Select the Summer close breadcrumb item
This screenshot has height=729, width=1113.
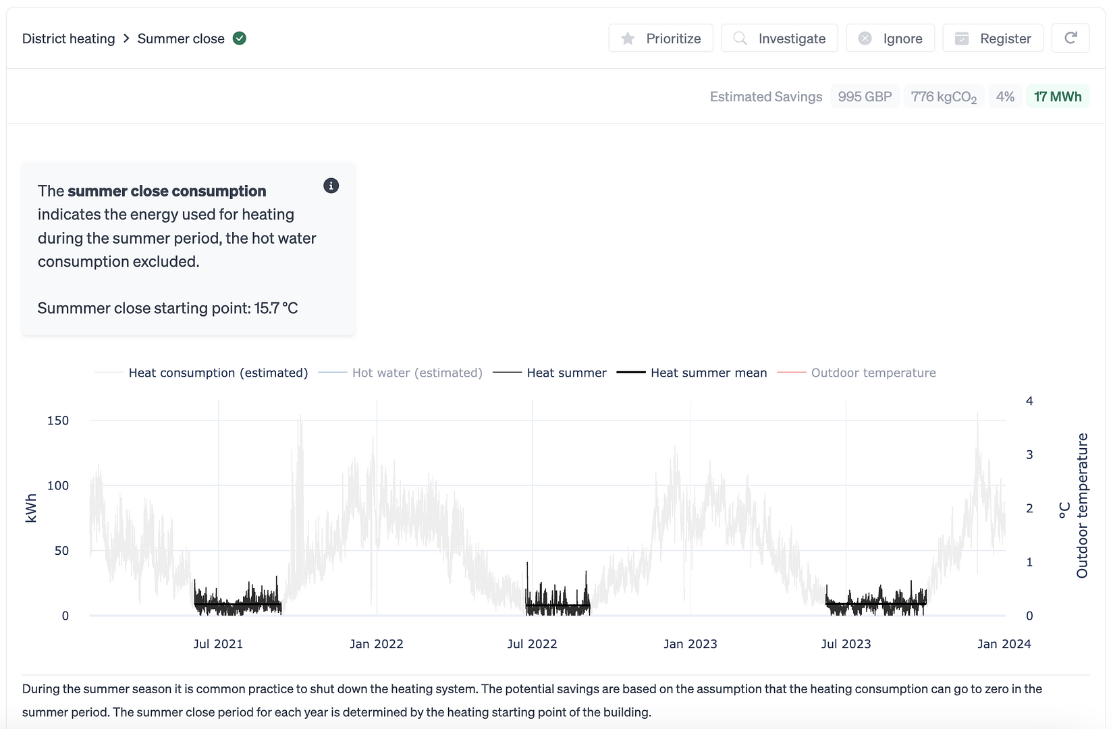click(181, 38)
